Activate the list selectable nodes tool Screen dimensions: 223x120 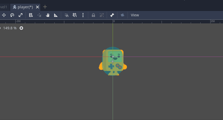[31, 15]
